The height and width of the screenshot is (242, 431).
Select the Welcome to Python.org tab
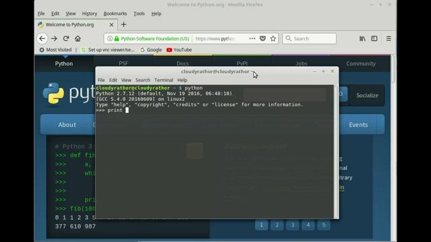click(77, 25)
